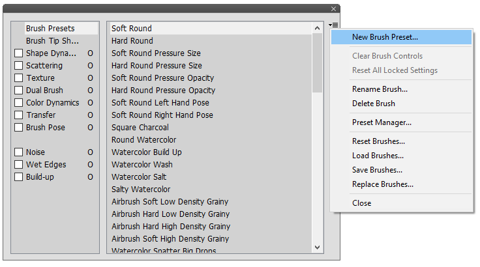This screenshot has height=267, width=480.
Task: Close the brush panel with X icon
Action: coord(334,8)
